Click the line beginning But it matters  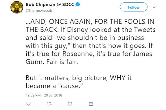pos(79,78)
